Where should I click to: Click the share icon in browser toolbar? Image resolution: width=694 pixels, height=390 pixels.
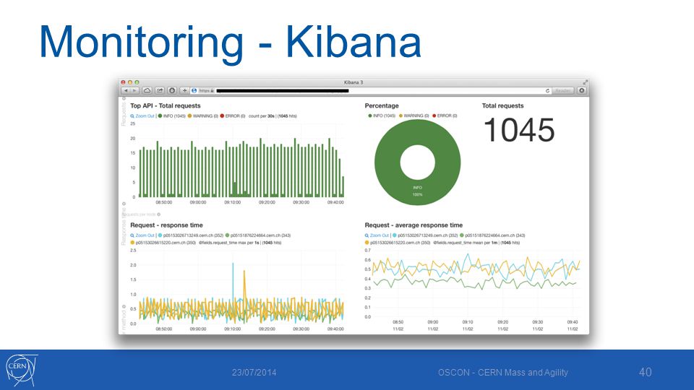coord(160,91)
